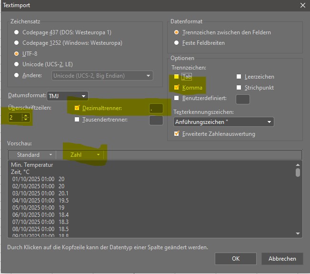This screenshot has width=310, height=274.
Task: Select Codepage 437 (DOS: Westeuropa 1) option
Action: [x=18, y=32]
